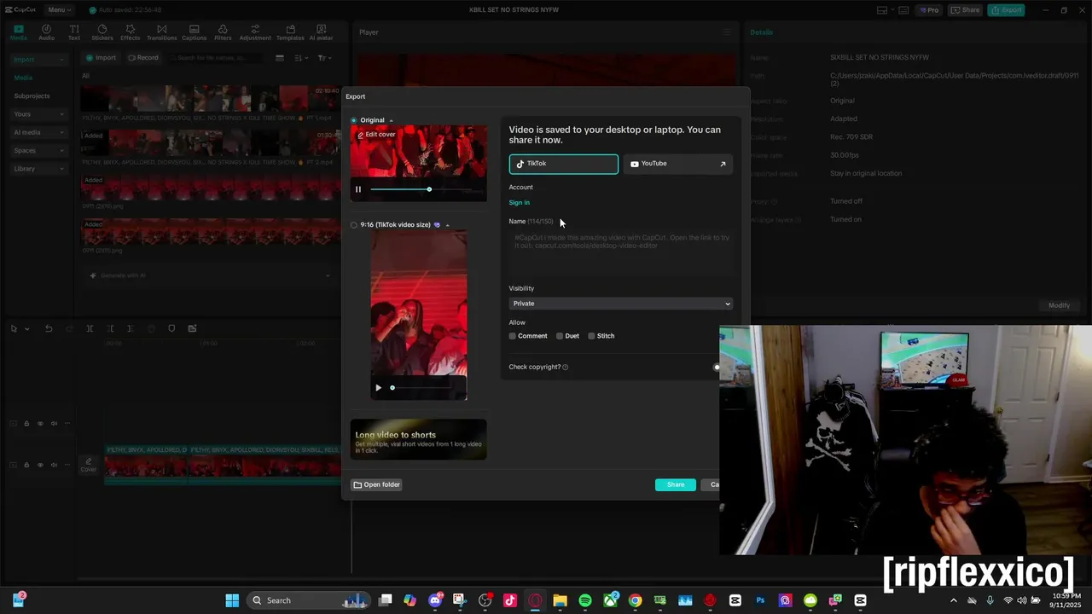Open TikTok app from the taskbar

(x=510, y=600)
